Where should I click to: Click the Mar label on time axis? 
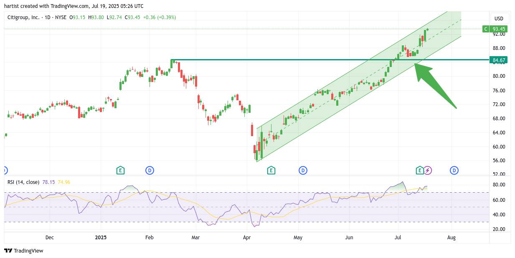coord(195,238)
